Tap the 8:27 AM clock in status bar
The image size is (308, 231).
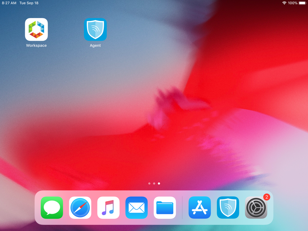tap(9, 3)
